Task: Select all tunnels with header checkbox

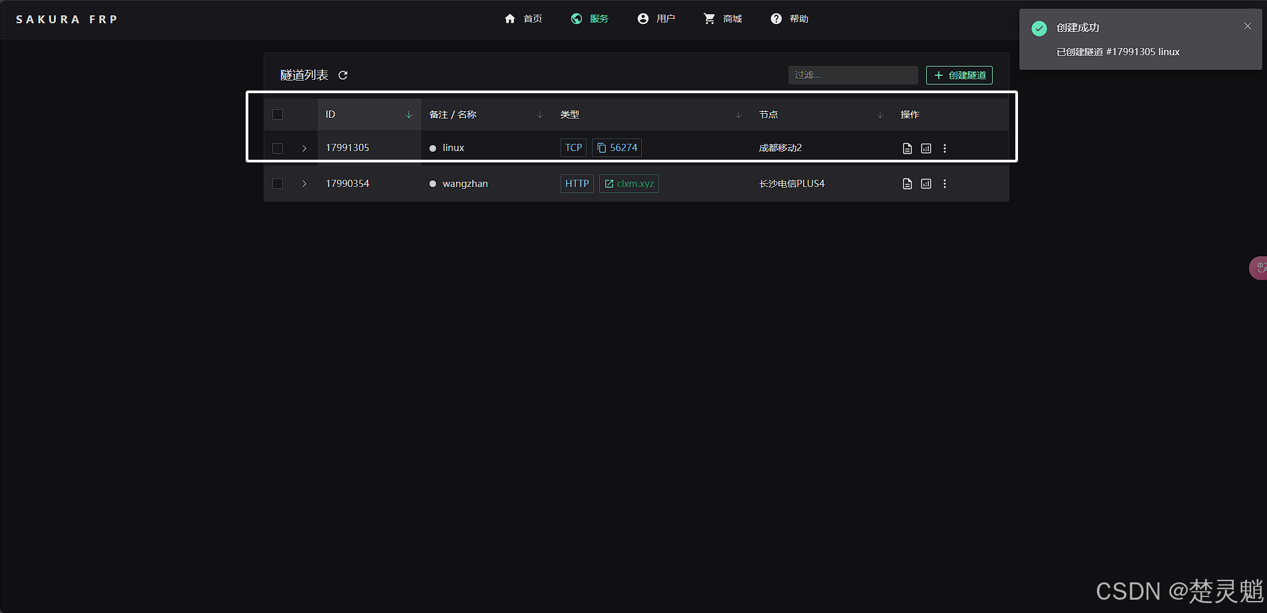Action: [278, 114]
